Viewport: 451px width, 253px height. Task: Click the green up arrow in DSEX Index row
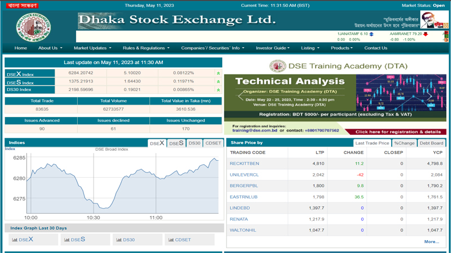218,73
